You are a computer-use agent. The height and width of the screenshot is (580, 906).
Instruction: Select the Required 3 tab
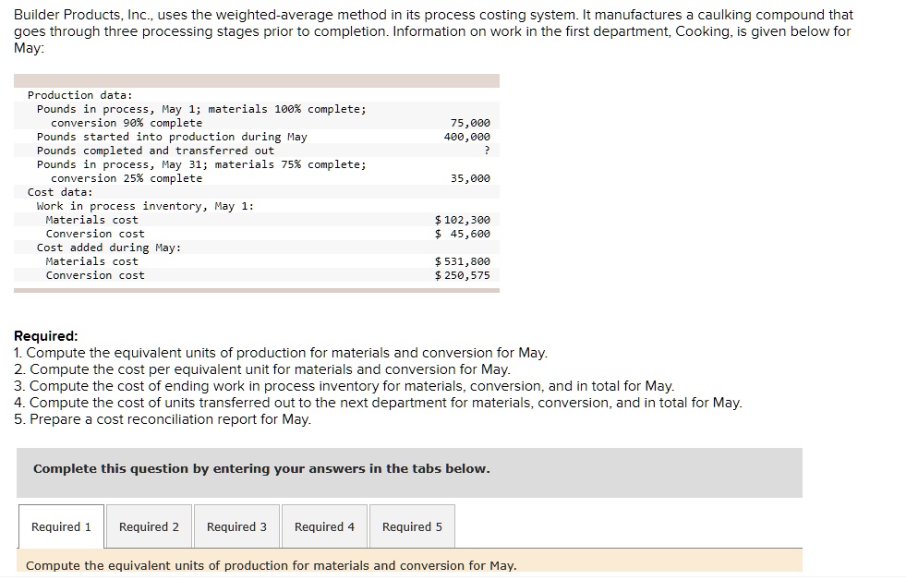[237, 526]
